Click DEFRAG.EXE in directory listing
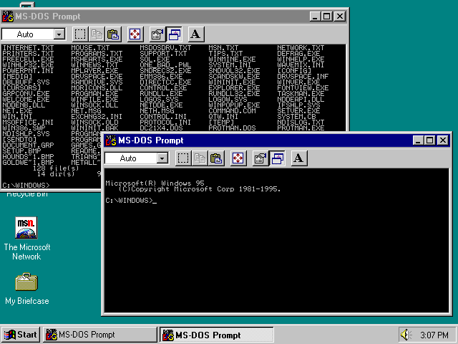This screenshot has height=344, width=458. [x=298, y=54]
